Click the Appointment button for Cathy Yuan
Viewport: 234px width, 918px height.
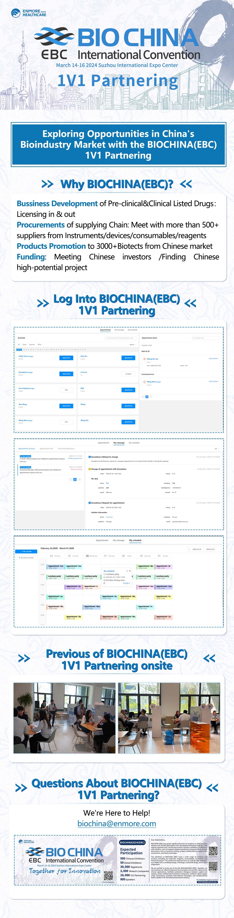click(66, 358)
